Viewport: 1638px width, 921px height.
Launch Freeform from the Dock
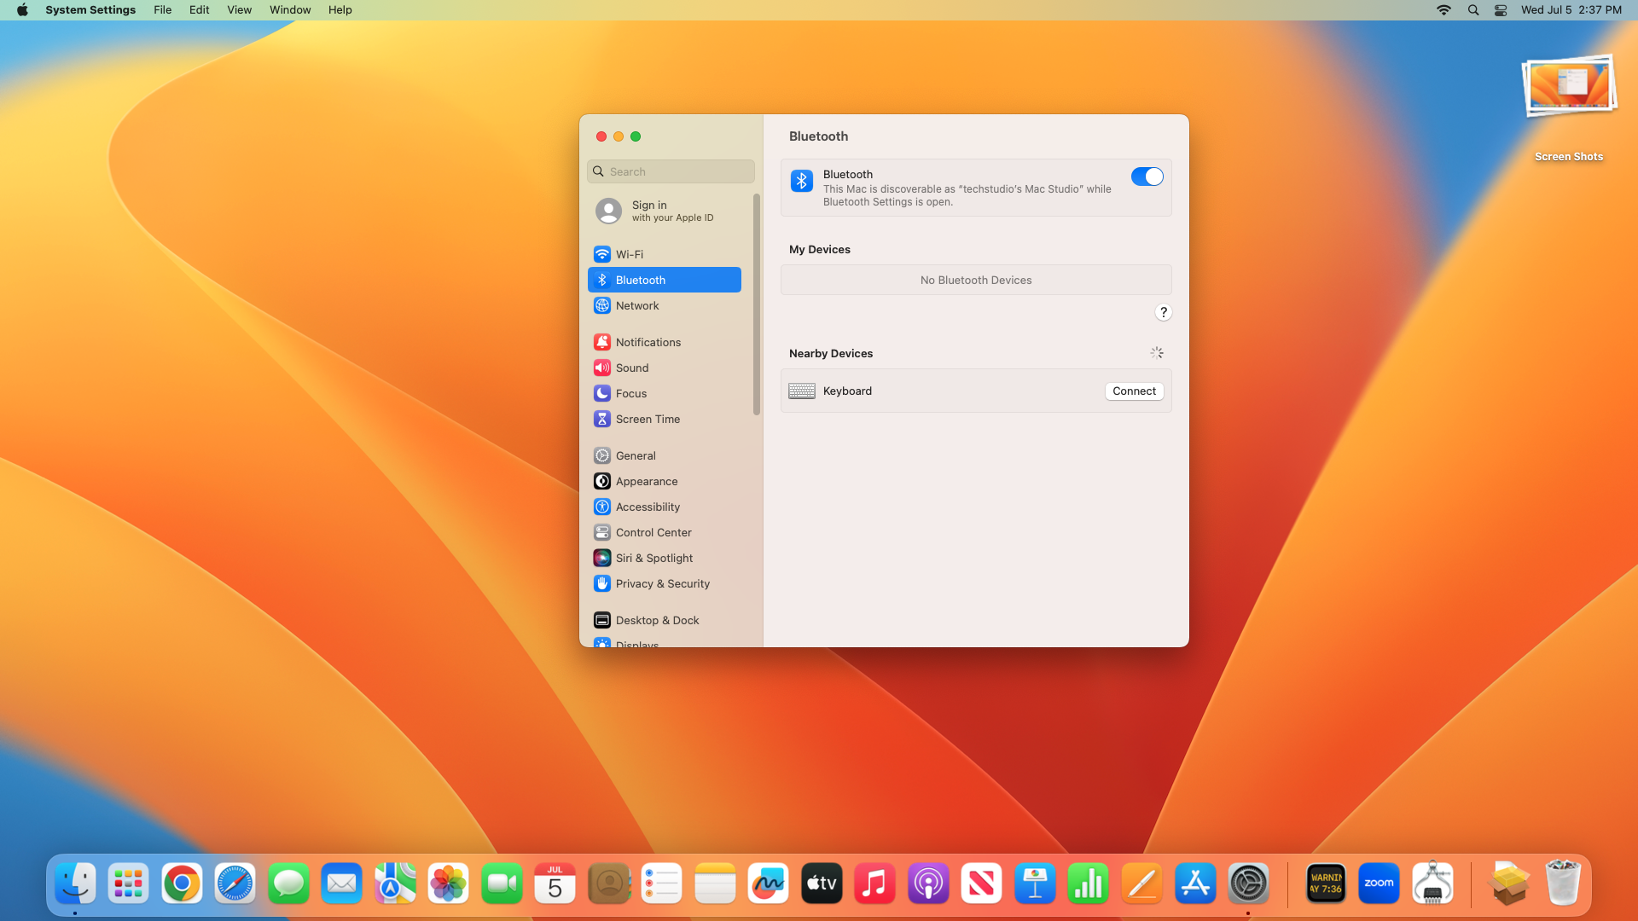pos(768,883)
